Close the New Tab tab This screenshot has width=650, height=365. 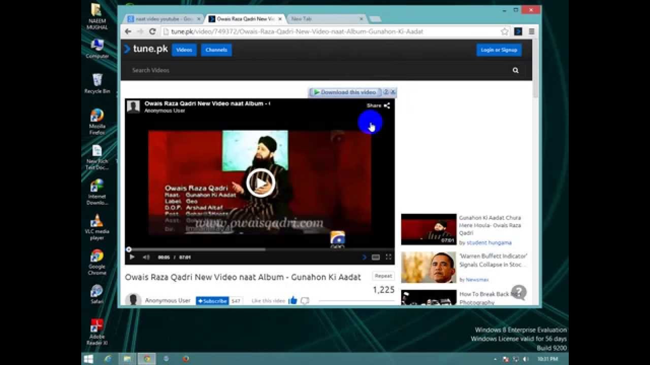tap(361, 19)
